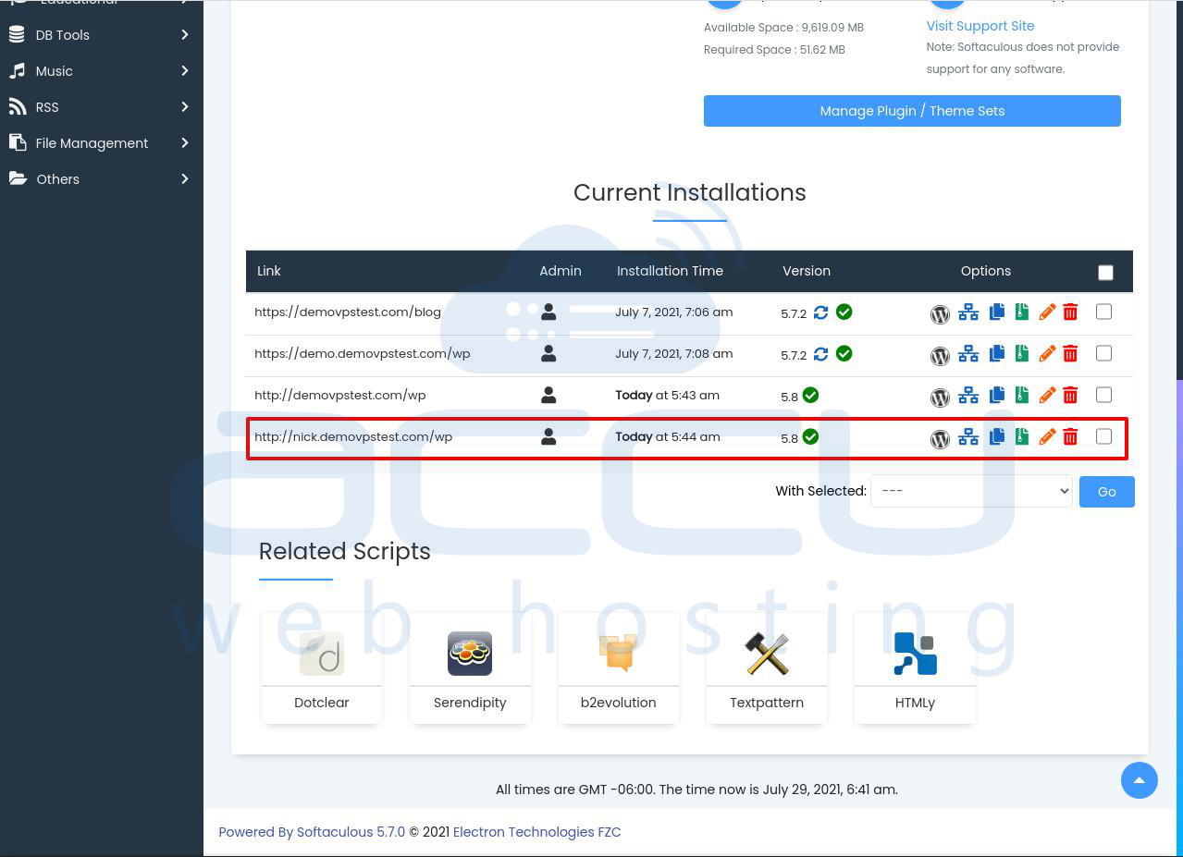Delete the demovpstest.com/blog installation
The height and width of the screenshot is (857, 1183).
pos(1070,312)
